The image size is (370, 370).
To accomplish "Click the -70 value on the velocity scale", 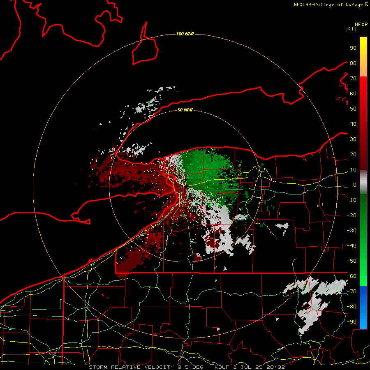I will click(x=351, y=291).
